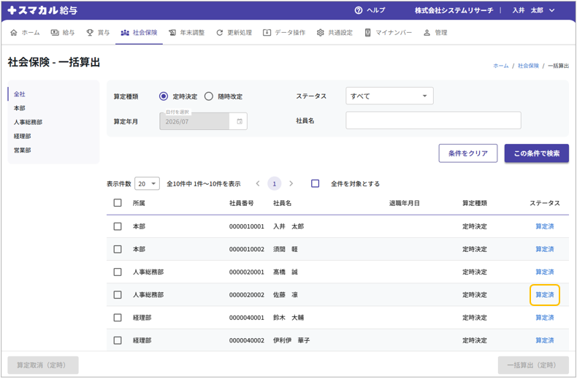Click in the 社員名 input field
This screenshot has height=379, width=577.
(433, 120)
